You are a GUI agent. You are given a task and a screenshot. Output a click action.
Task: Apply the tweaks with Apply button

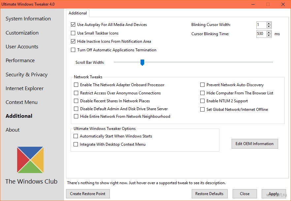coord(274,193)
